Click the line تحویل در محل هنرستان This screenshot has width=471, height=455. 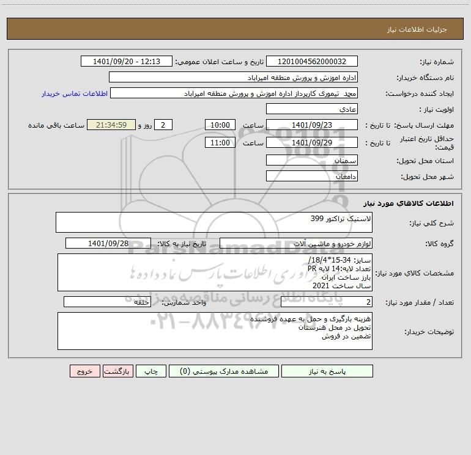[335, 327]
